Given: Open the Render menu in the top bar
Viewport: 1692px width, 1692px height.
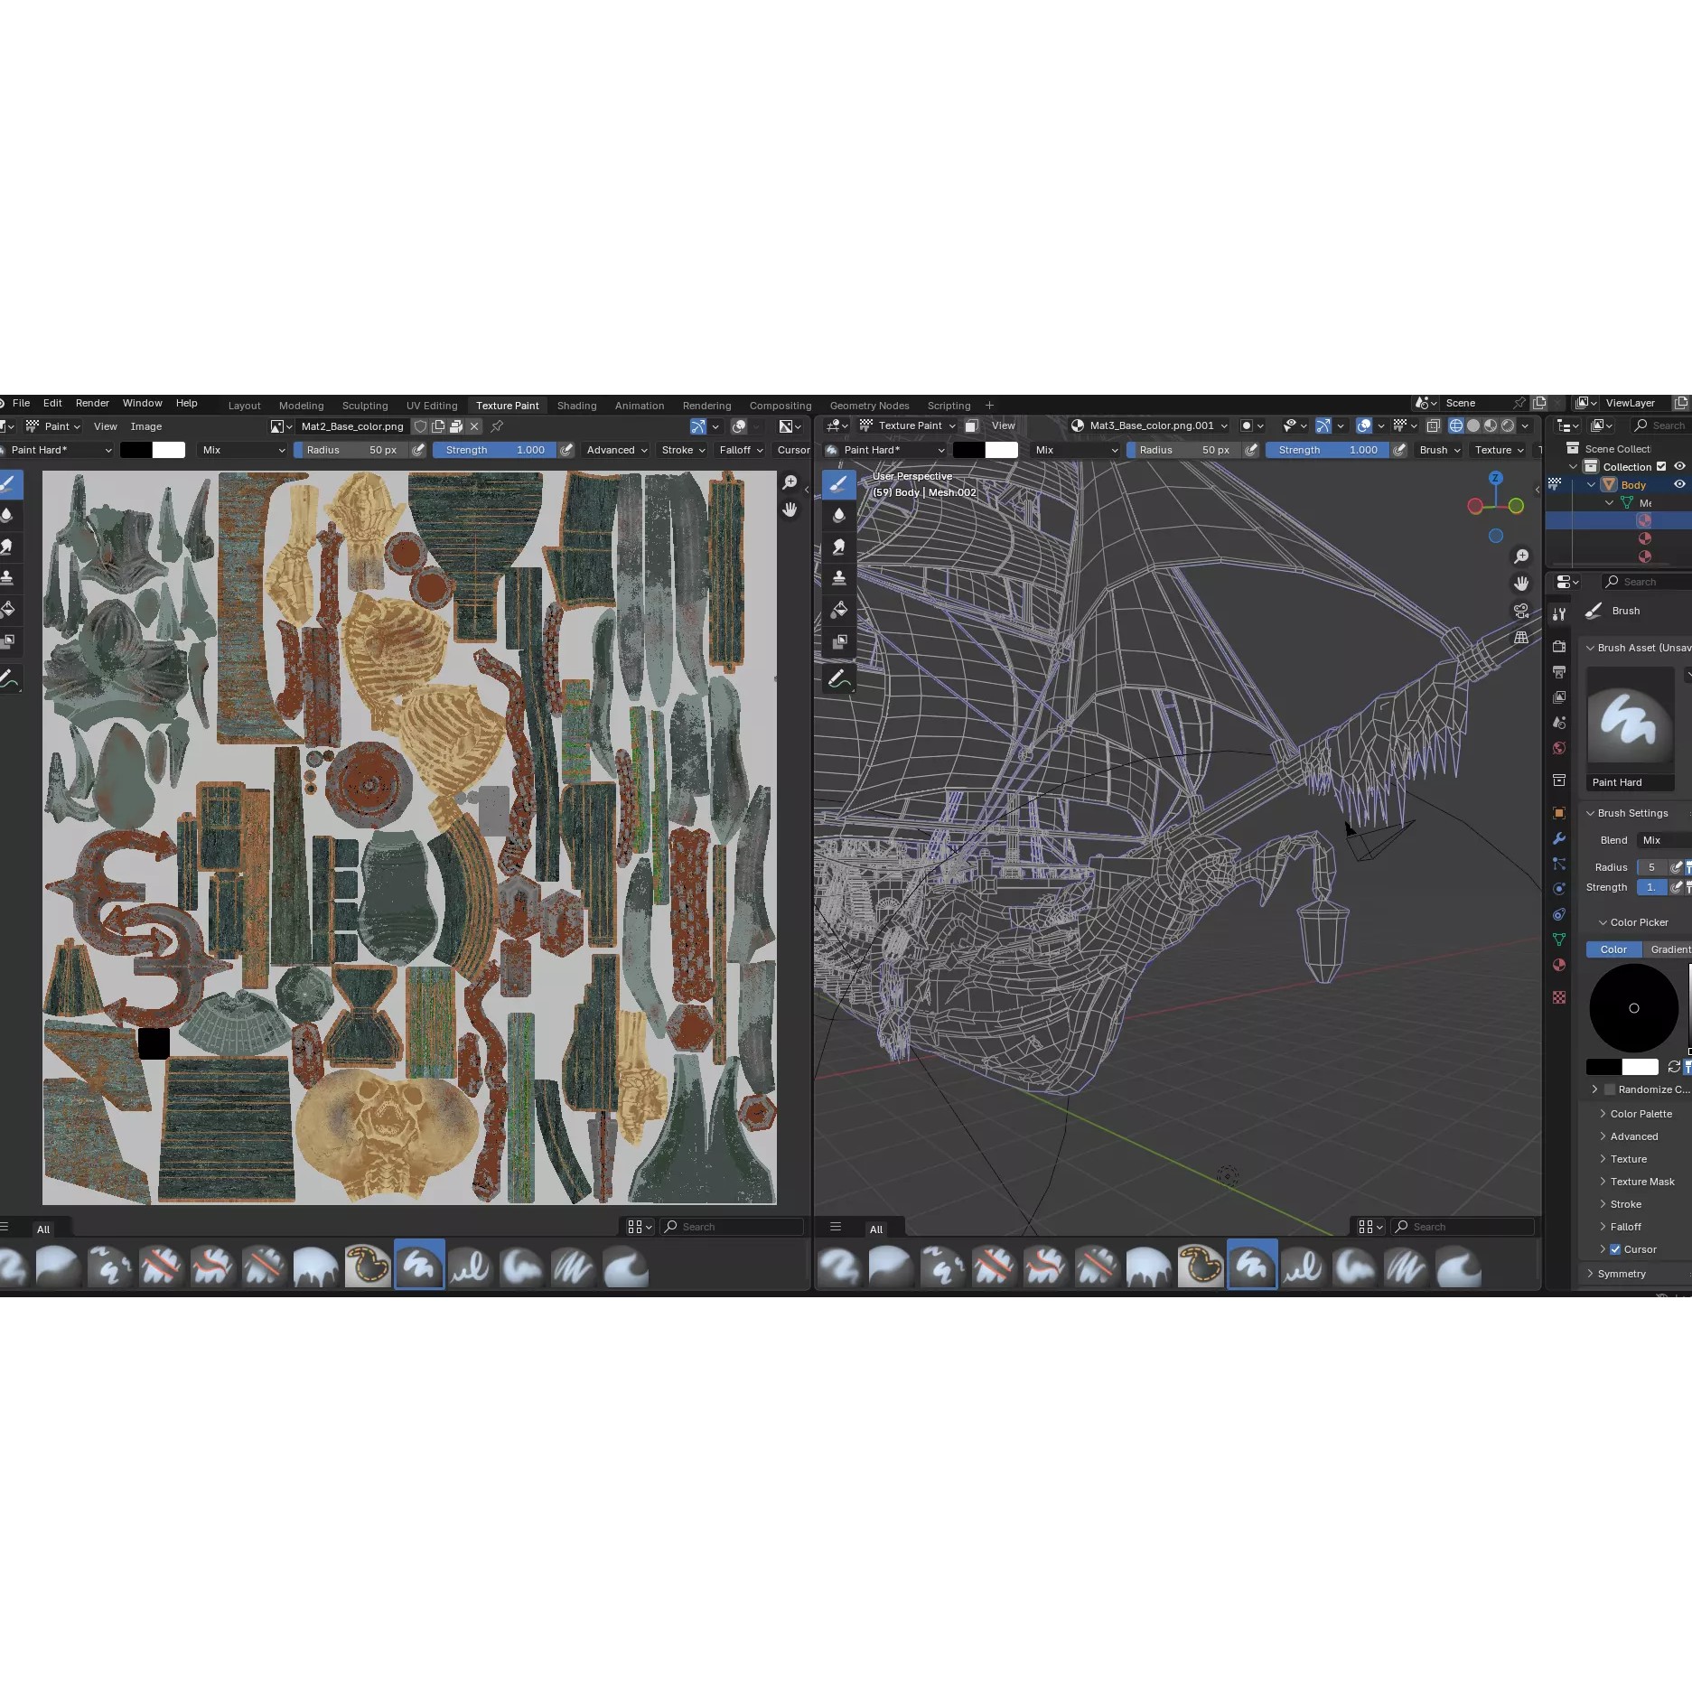Looking at the screenshot, I should [x=91, y=403].
